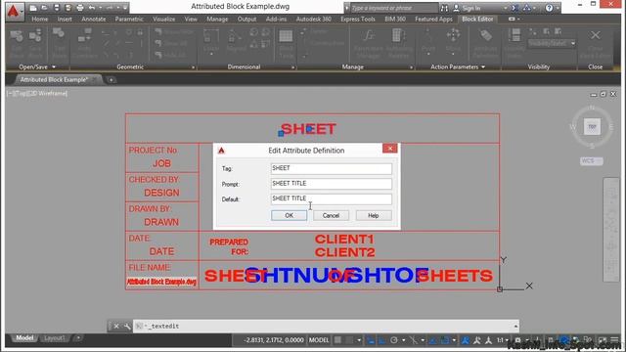Click Open file icon in Quick Access toolbar

pyautogui.click(x=45, y=8)
